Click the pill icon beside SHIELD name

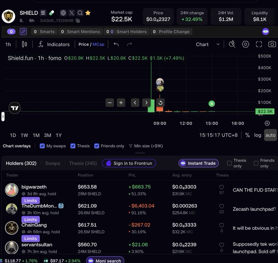pos(52,13)
